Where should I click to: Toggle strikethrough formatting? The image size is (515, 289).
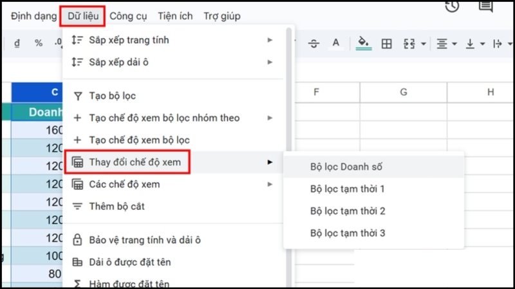coord(314,43)
